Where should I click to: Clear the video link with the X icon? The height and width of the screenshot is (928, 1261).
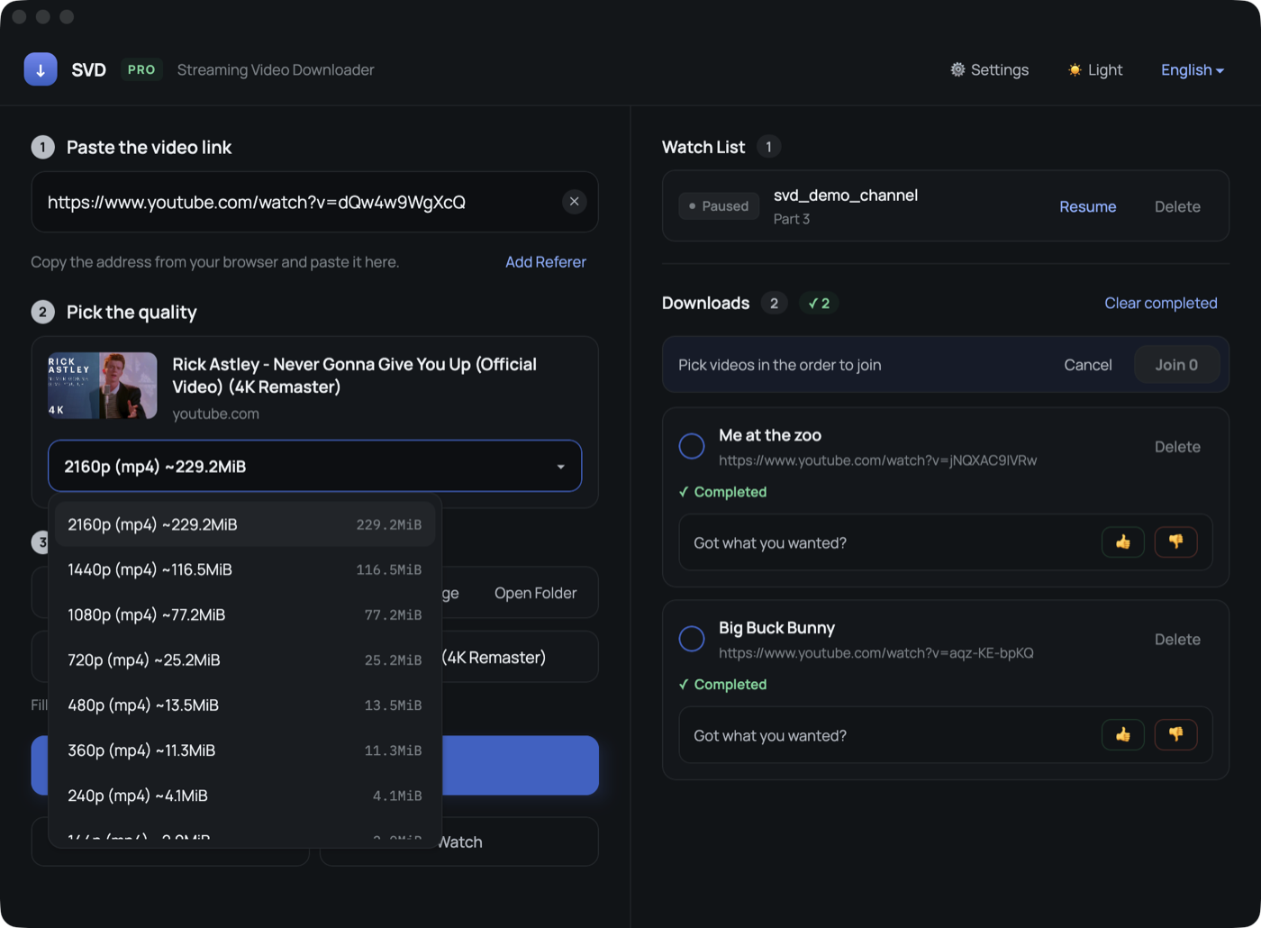[x=574, y=202]
